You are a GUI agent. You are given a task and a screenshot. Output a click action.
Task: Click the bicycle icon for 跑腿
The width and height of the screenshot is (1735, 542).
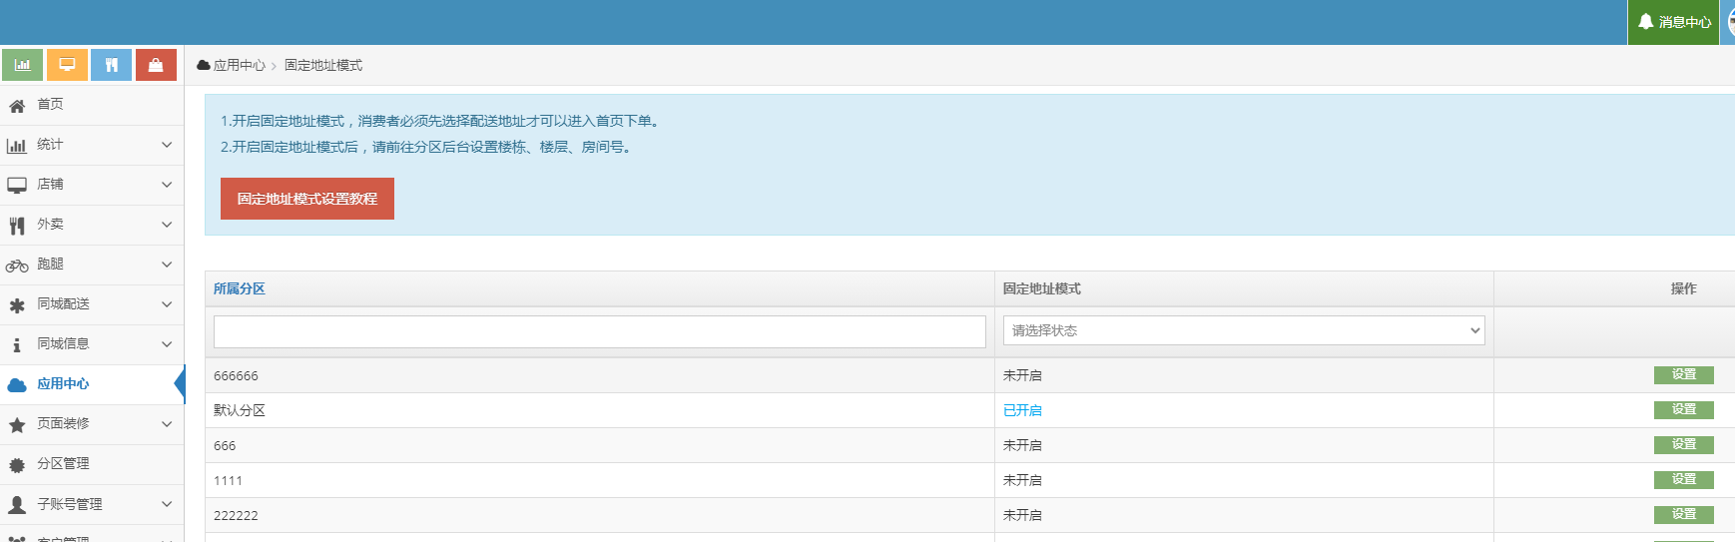[17, 266]
